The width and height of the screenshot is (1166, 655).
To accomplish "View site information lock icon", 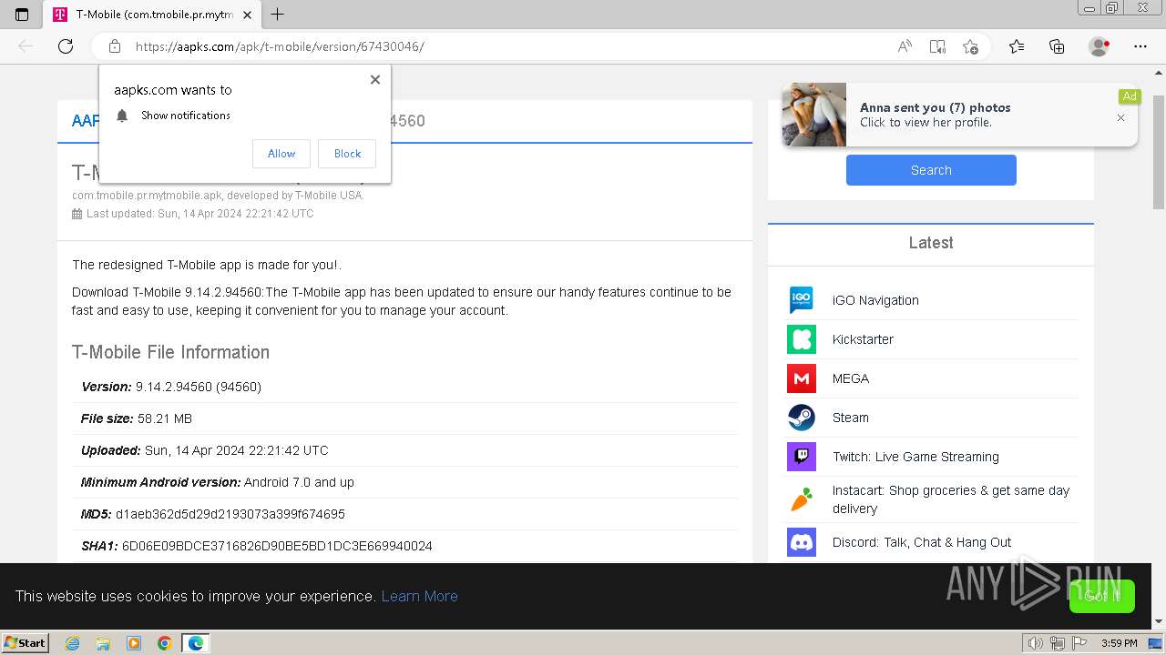I will pos(115,46).
